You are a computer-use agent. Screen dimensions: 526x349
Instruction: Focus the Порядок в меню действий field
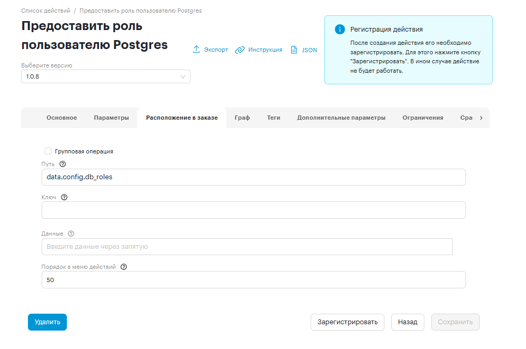[x=254, y=280]
